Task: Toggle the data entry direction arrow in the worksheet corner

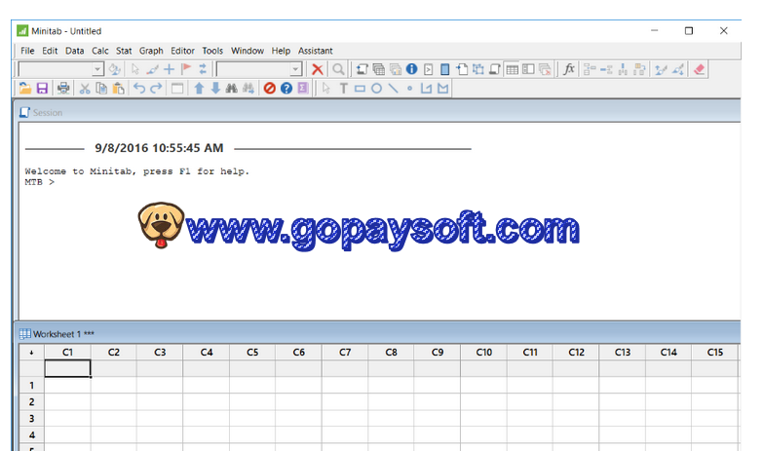Action: [31, 353]
